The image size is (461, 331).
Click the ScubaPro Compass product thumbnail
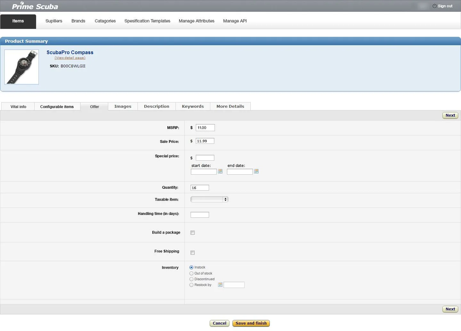[21, 67]
